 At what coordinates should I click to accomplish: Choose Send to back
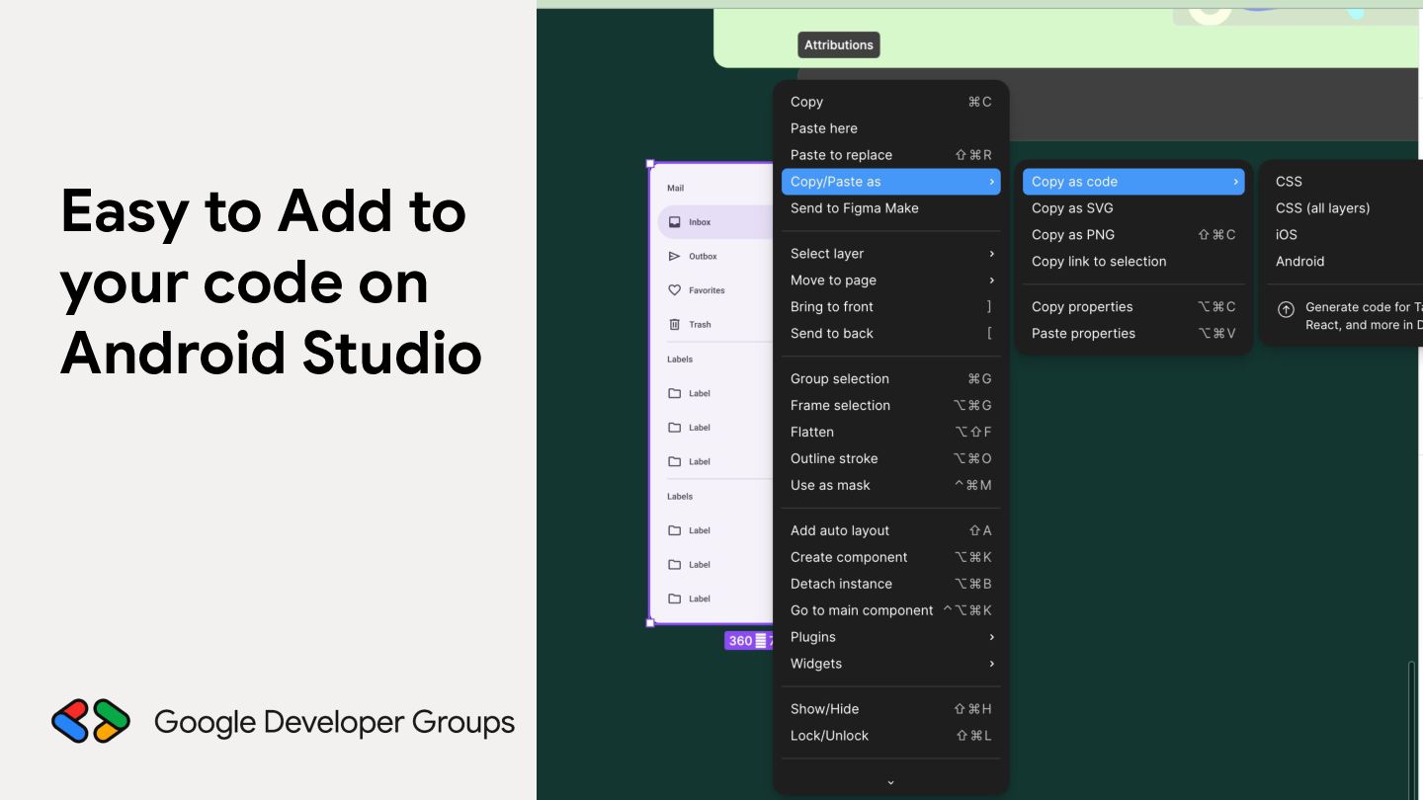(x=890, y=334)
